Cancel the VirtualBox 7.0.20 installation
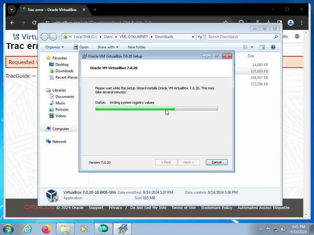Viewport: 314px width, 235px height. (216, 162)
